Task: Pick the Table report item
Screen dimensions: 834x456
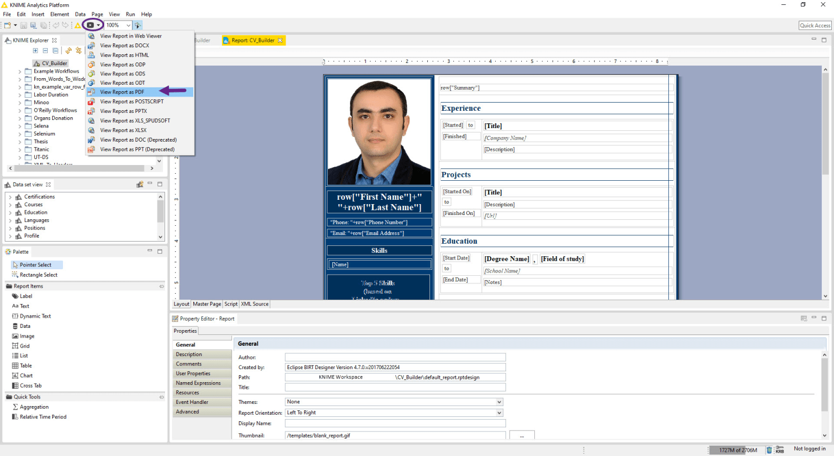Action: click(22, 365)
